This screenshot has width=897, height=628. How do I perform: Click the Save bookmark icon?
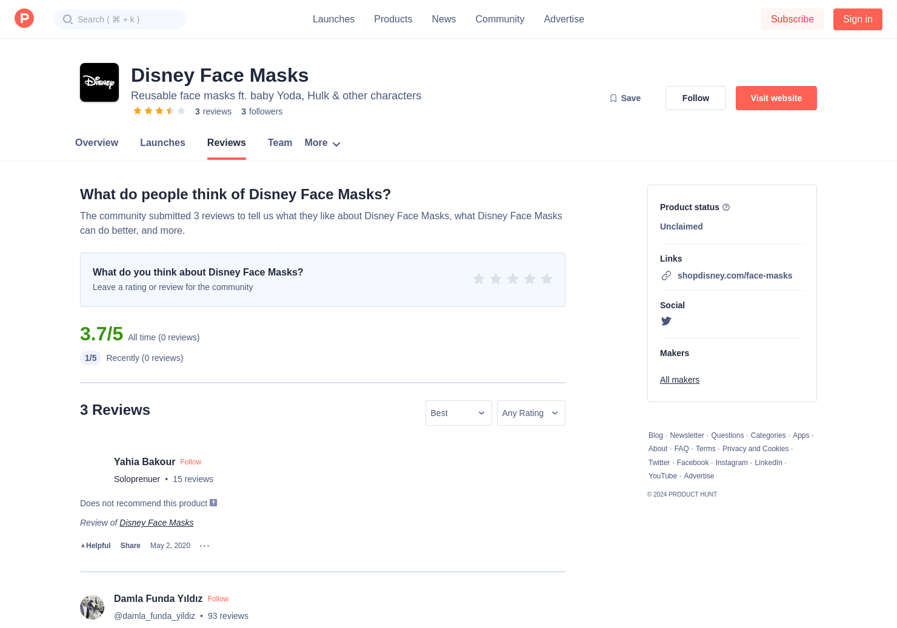point(613,98)
